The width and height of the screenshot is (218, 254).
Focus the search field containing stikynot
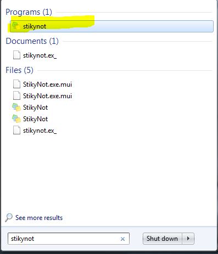tap(69, 239)
